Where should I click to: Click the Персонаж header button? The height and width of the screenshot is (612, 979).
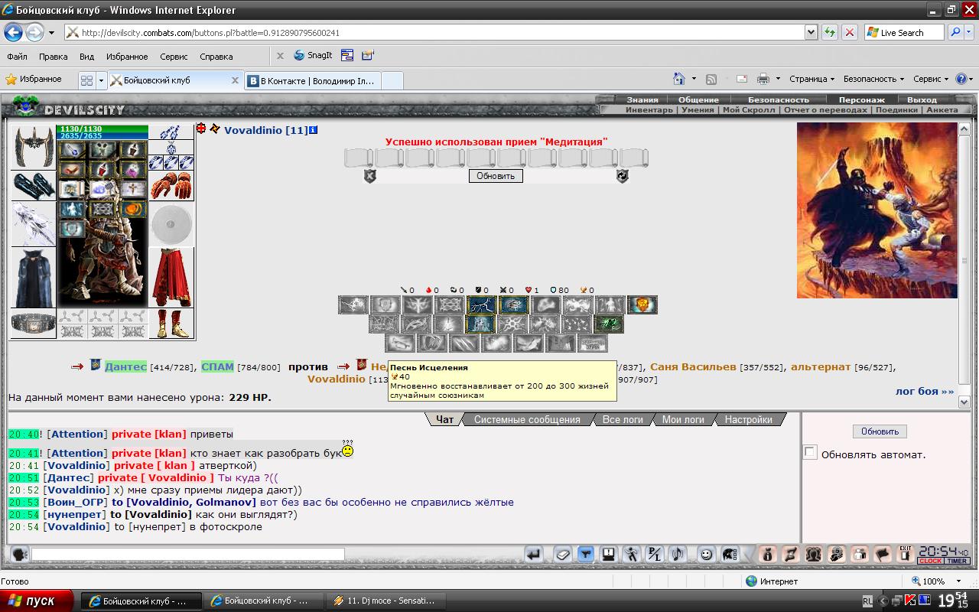861,99
